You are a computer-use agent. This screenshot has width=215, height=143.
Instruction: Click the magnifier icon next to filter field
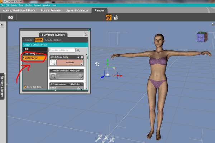coord(78,50)
